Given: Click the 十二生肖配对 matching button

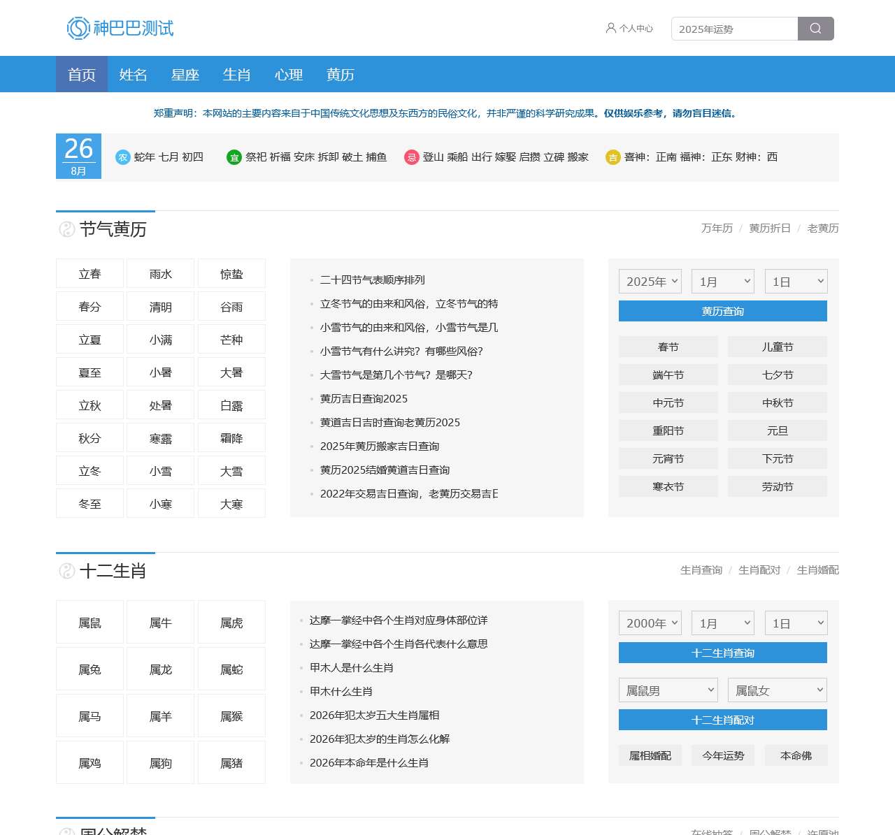Looking at the screenshot, I should pos(722,720).
